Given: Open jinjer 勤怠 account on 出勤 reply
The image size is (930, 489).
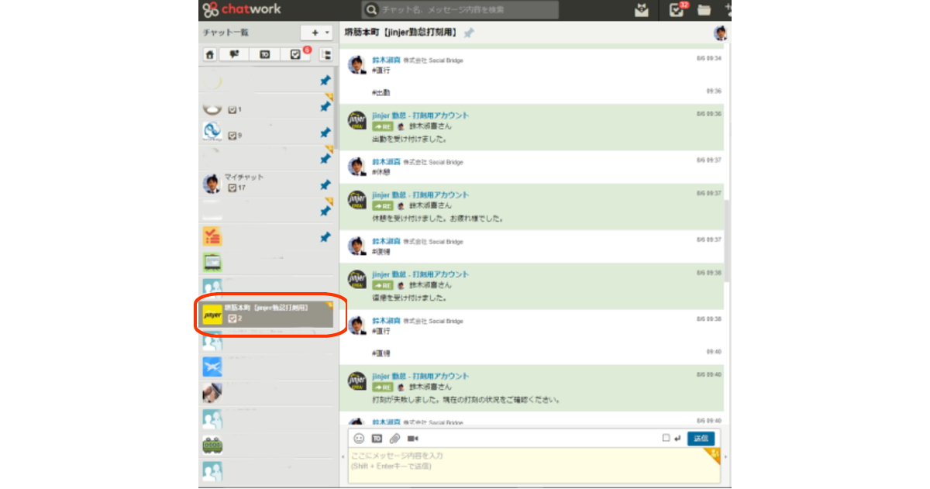Looking at the screenshot, I should pos(420,115).
